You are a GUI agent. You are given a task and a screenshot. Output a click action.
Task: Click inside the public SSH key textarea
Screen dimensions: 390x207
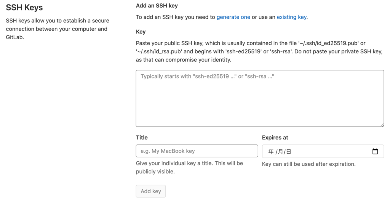260,98
